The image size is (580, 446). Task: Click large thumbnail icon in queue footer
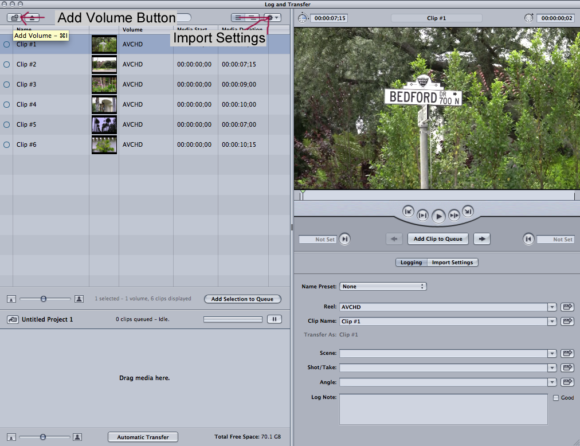[x=77, y=437]
